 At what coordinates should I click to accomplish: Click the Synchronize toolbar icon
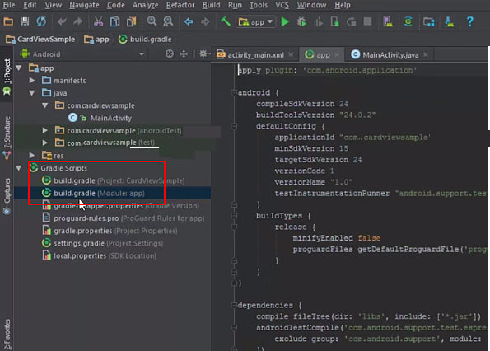[41, 21]
